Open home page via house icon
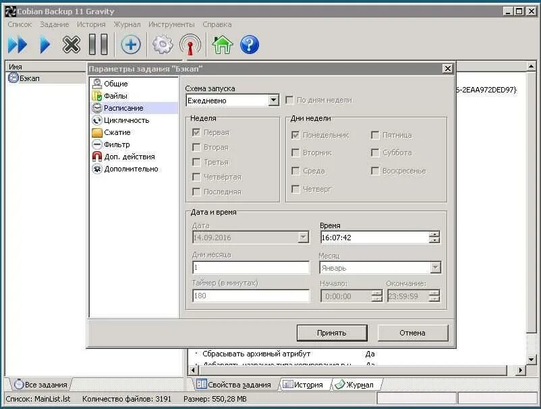The width and height of the screenshot is (541, 409). pyautogui.click(x=222, y=45)
